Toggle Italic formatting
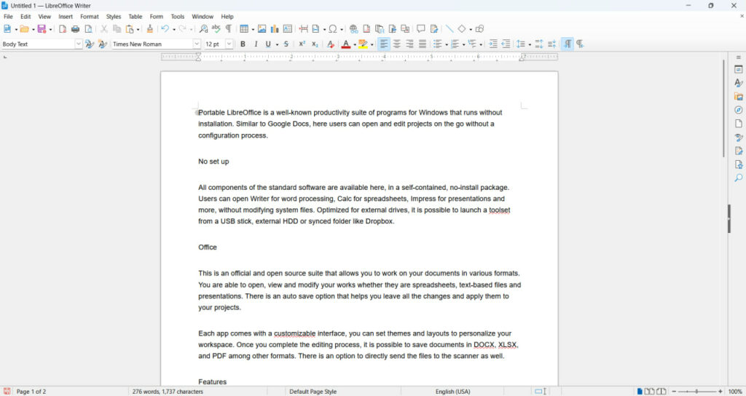 point(256,44)
